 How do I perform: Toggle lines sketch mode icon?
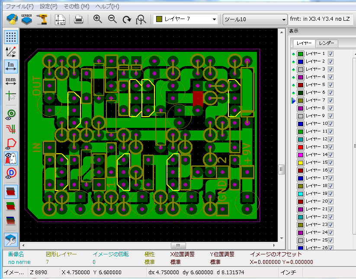tap(11, 129)
